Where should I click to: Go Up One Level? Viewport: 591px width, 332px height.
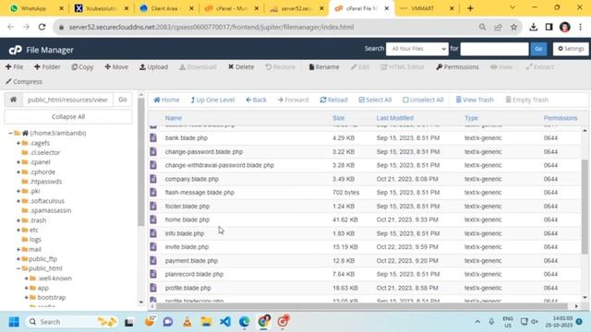pos(212,100)
